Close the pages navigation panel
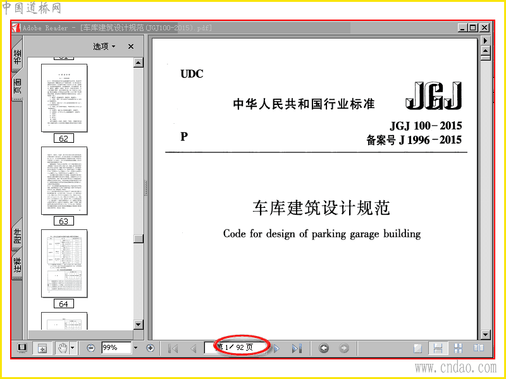506x379 pixels. pyautogui.click(x=131, y=46)
